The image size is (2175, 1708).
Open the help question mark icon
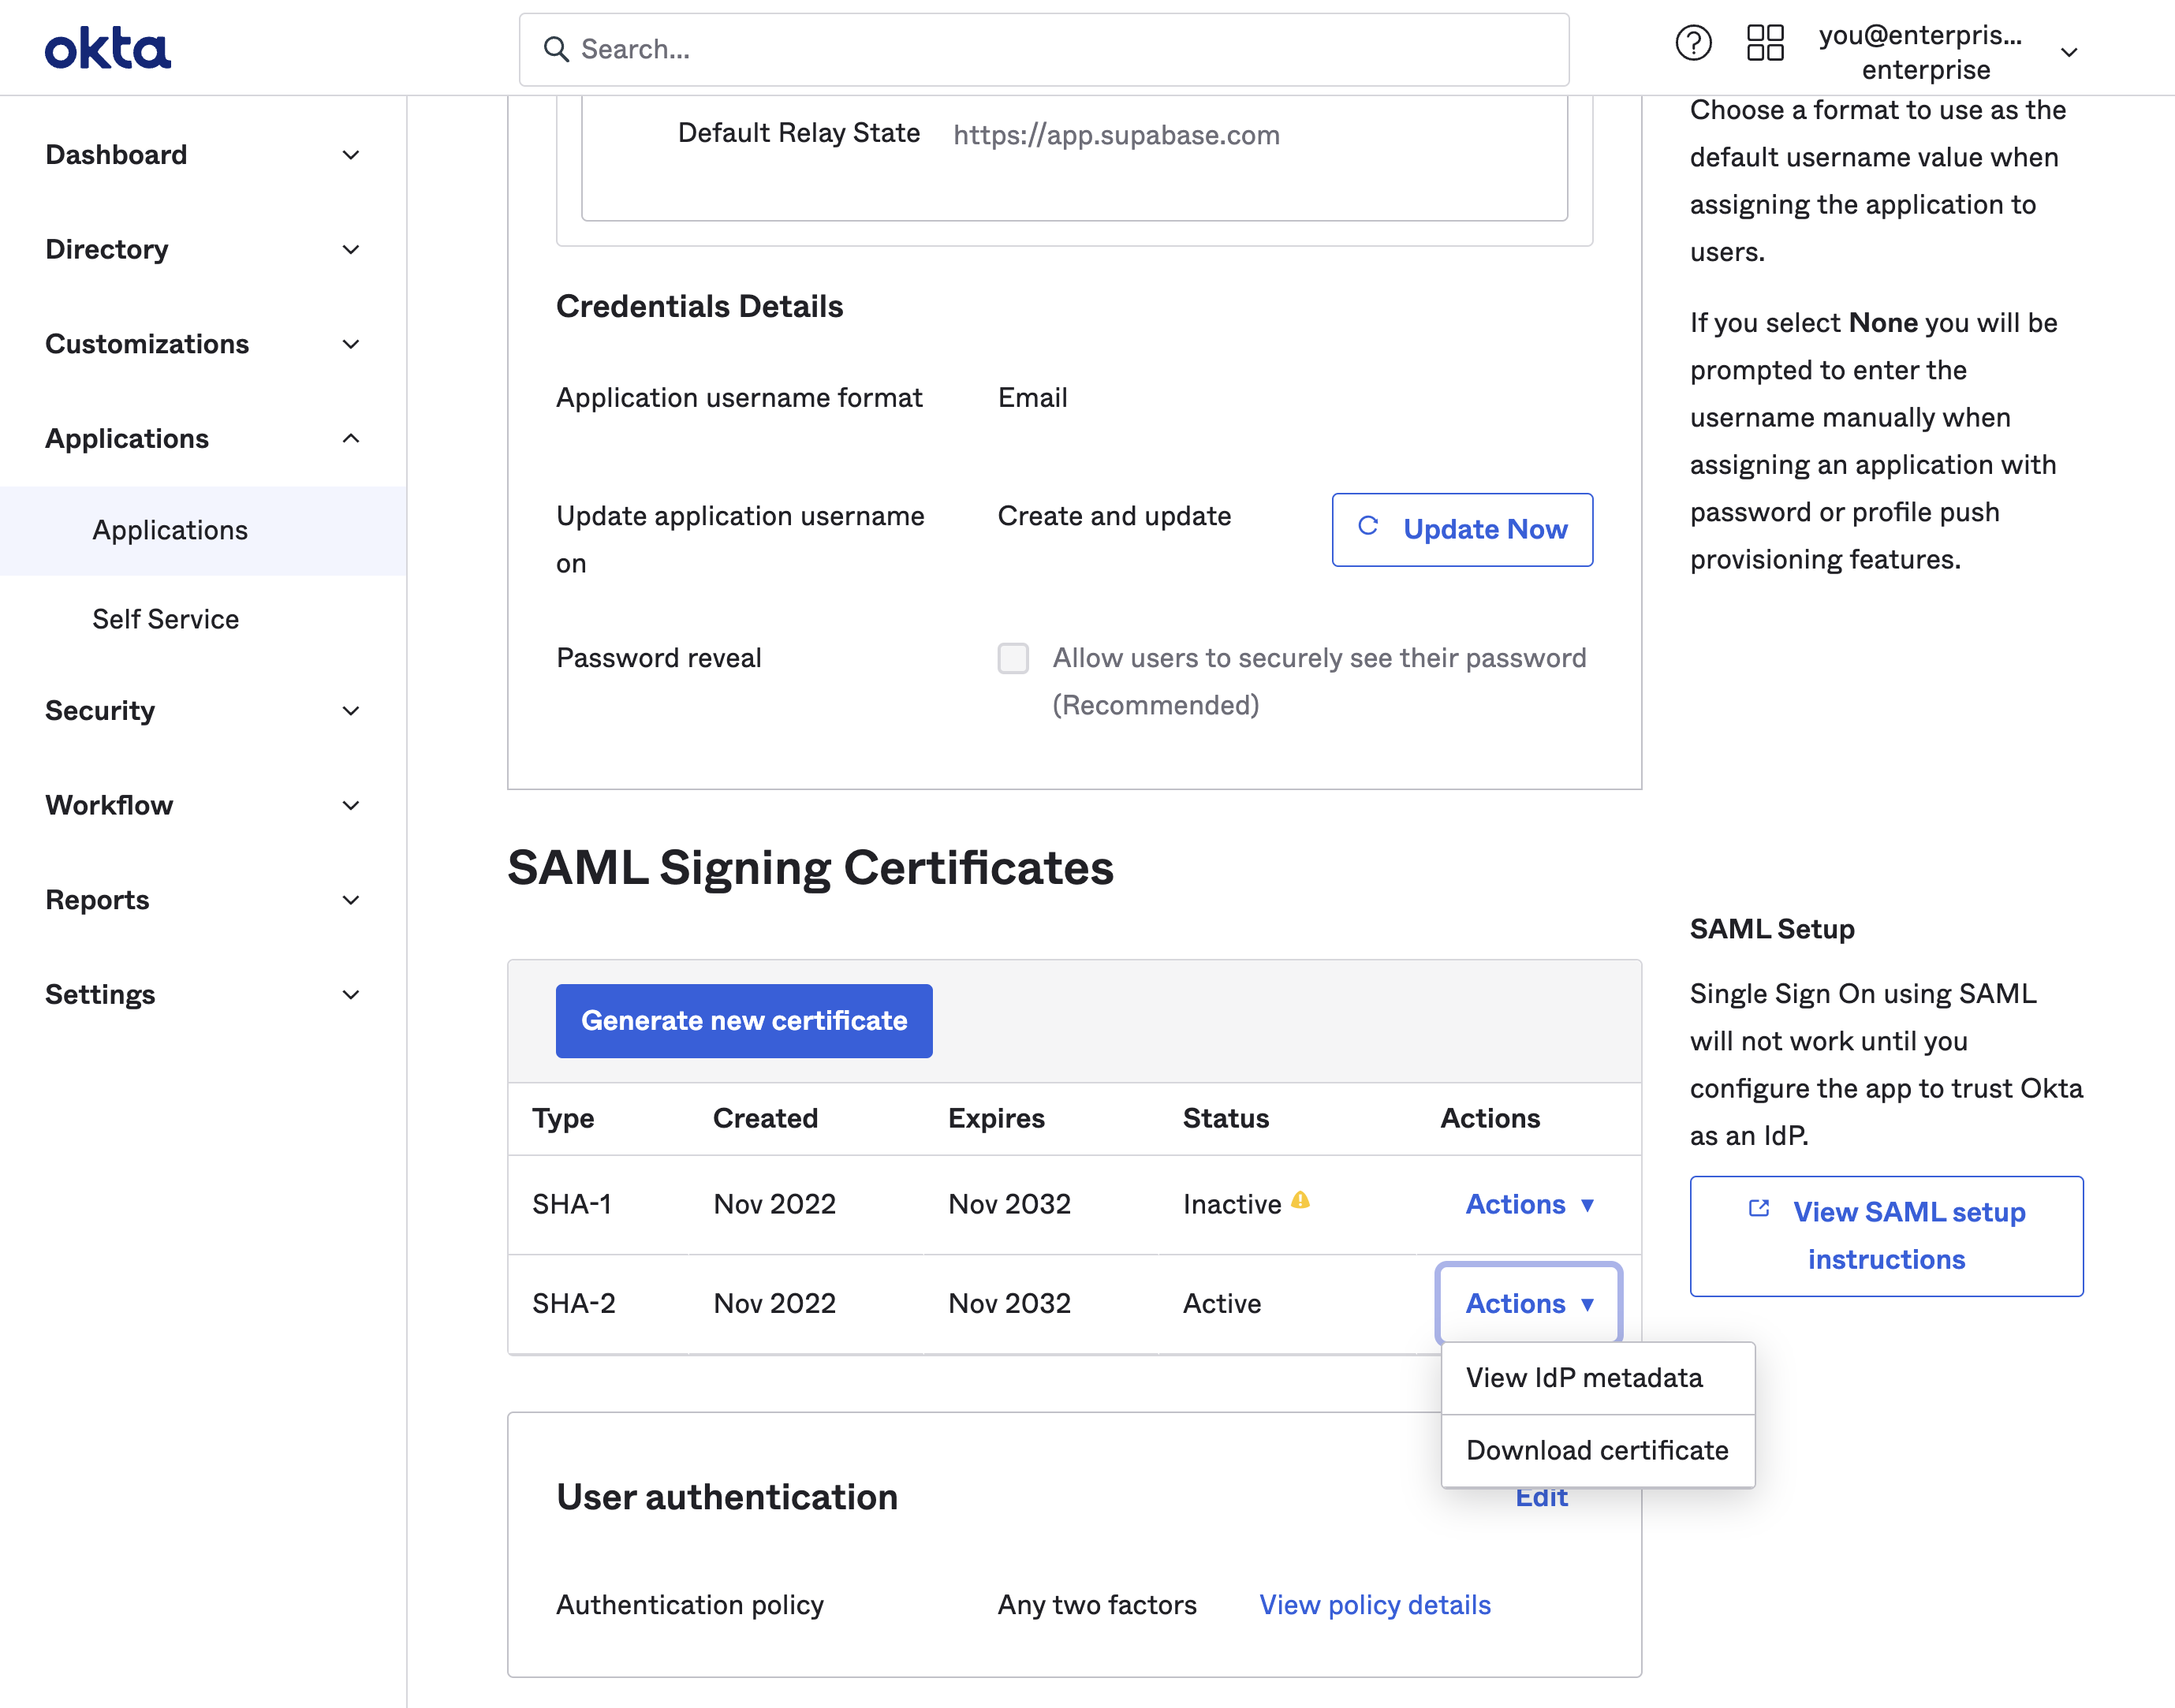(x=1694, y=43)
